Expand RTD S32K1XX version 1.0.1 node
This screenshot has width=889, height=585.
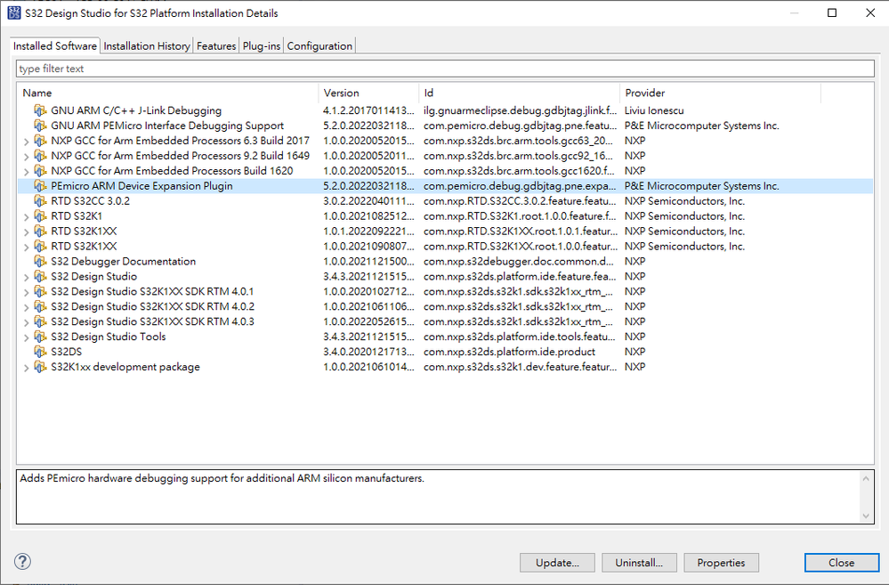click(26, 232)
